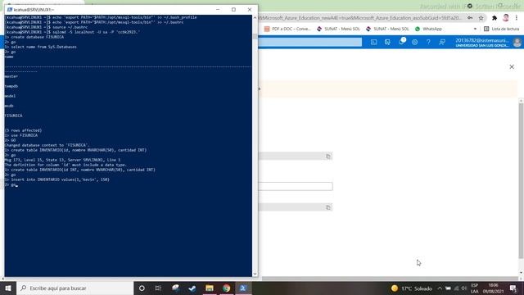This screenshot has height=295, width=524.
Task: Bookmark this page with the star icon
Action: pyautogui.click(x=481, y=18)
